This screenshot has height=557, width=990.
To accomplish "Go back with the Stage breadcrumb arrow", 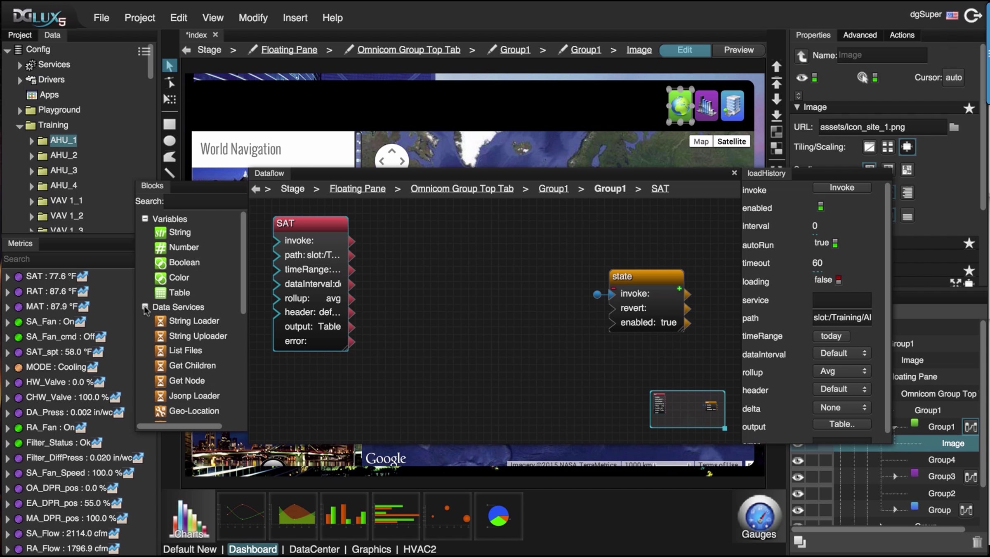I will coord(186,50).
